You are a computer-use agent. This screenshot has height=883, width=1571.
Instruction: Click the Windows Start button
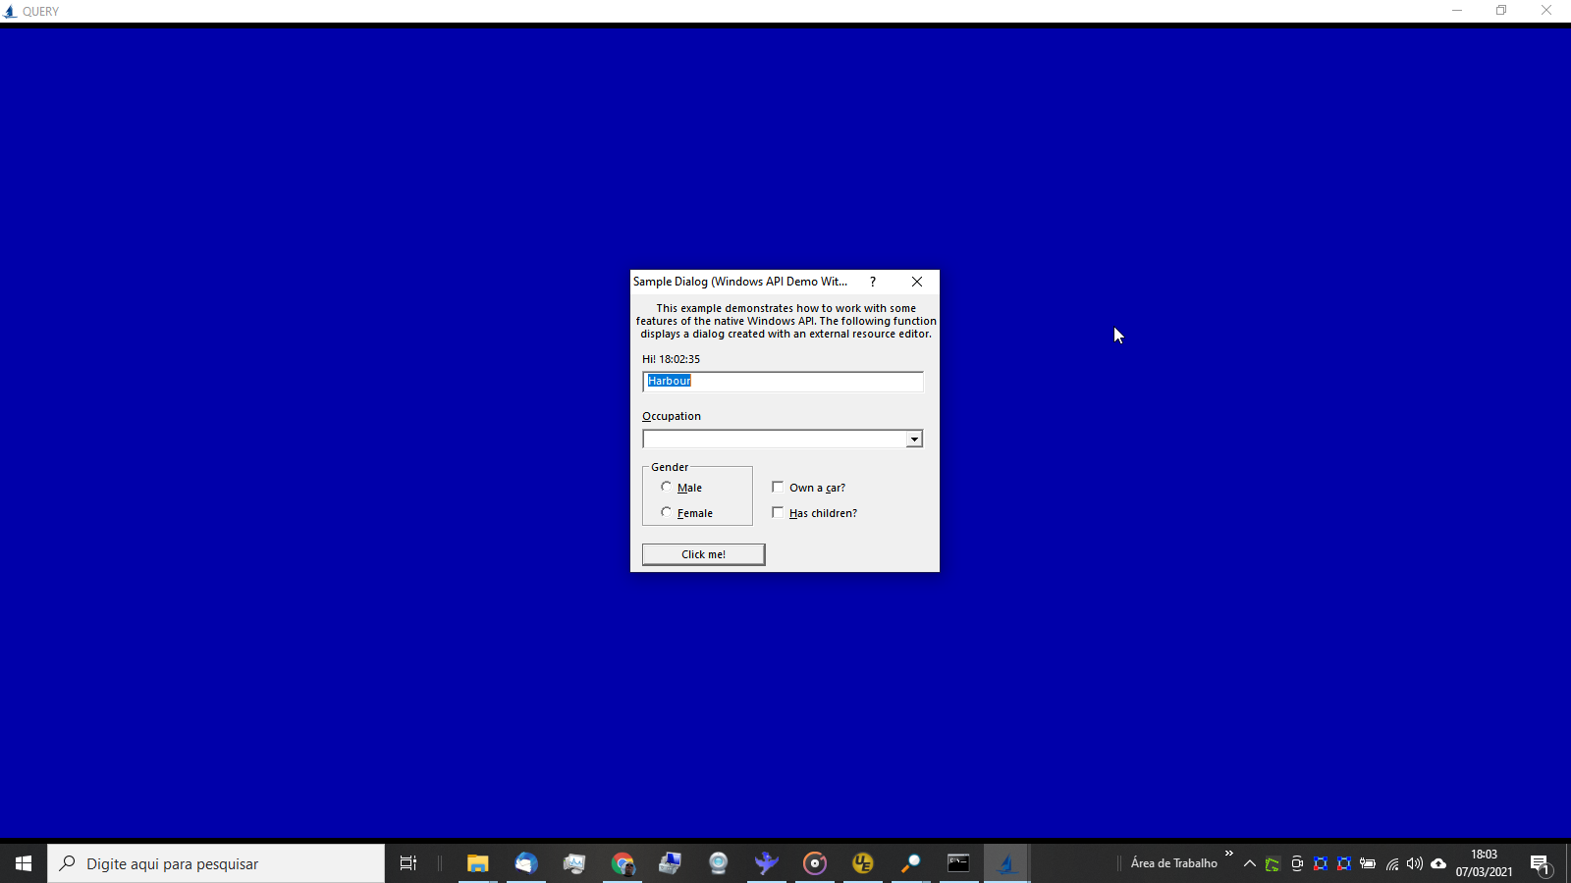24,863
